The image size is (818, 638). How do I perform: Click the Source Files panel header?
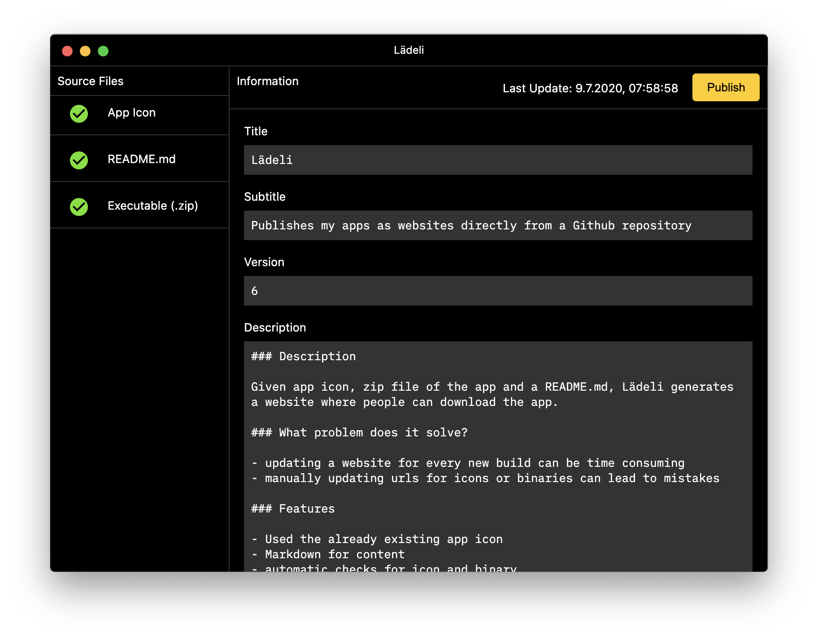click(91, 82)
